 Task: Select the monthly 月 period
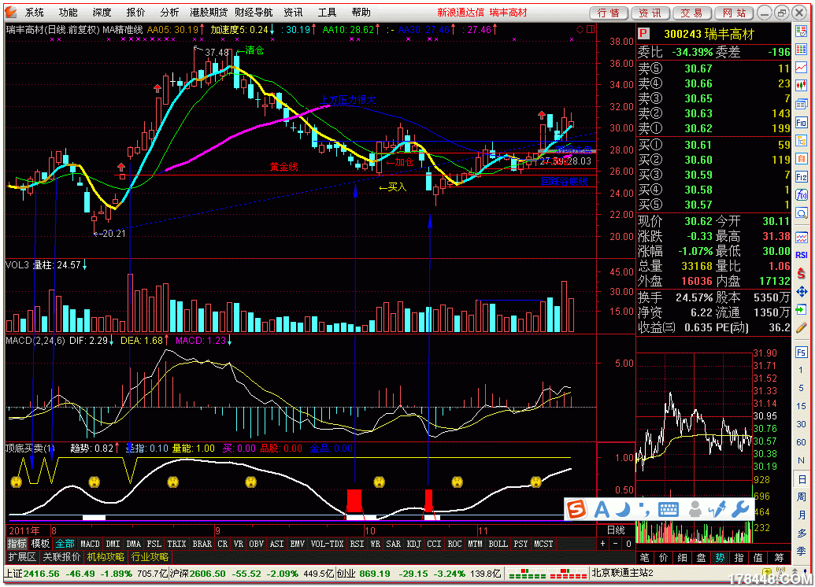(x=801, y=515)
